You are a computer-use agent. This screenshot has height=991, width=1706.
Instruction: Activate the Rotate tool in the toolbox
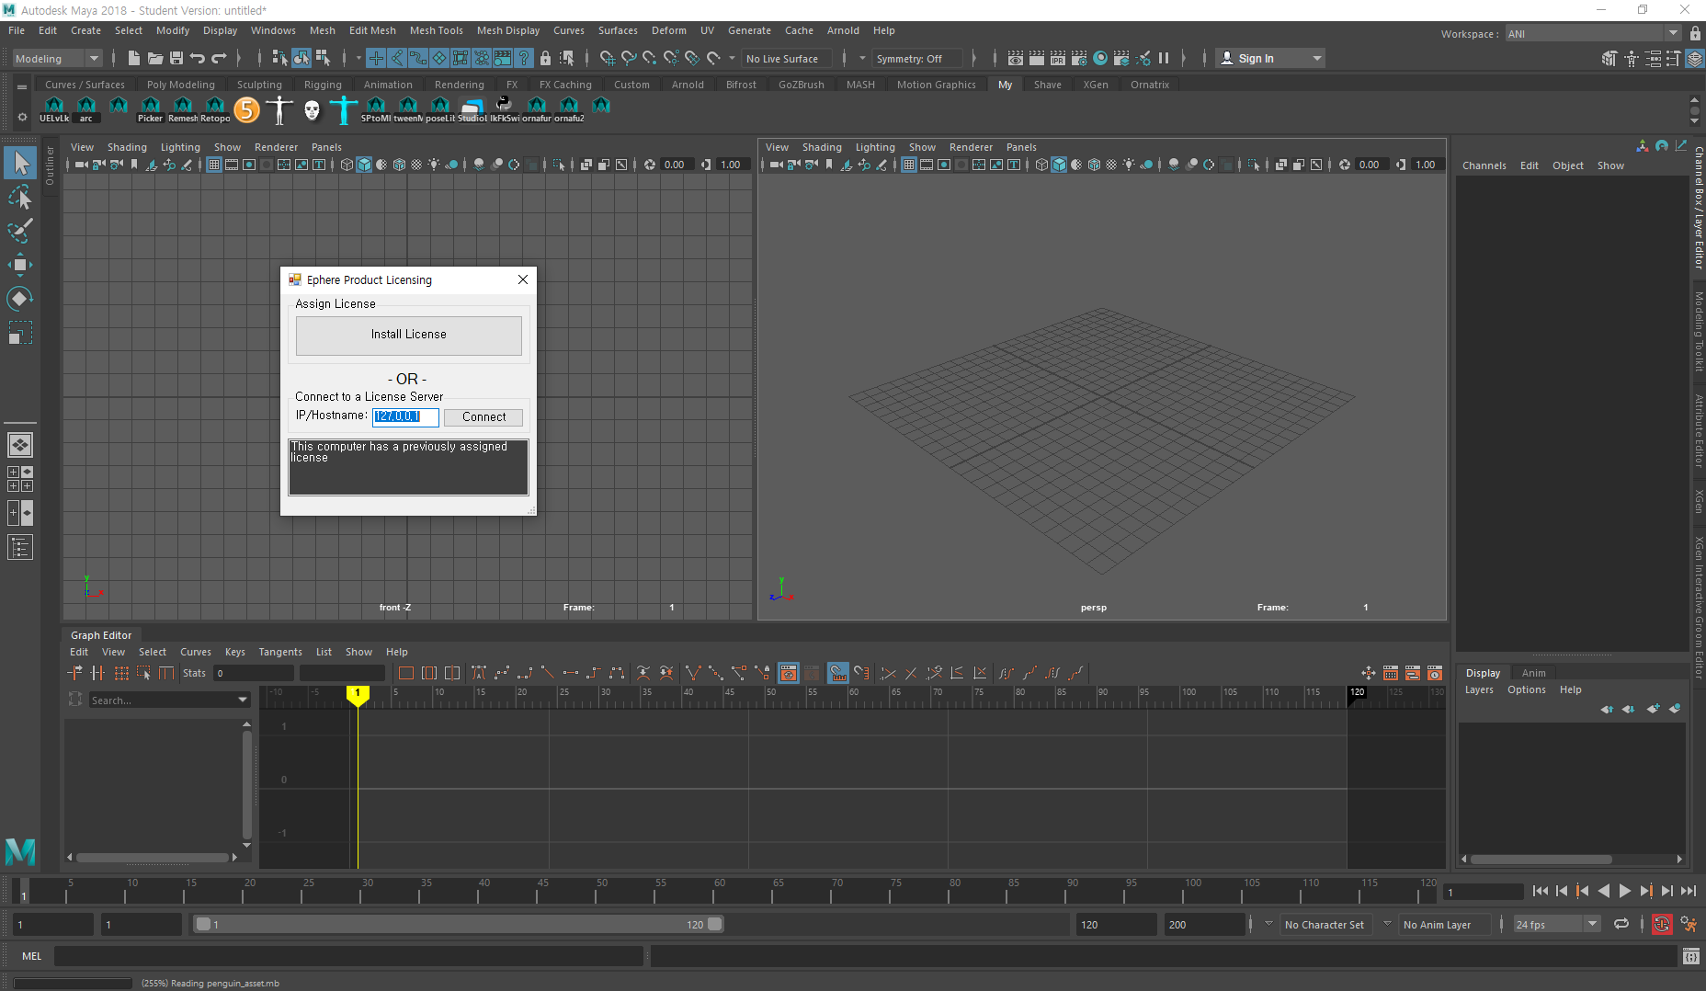(x=19, y=299)
